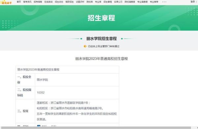Click the 二、院校国标码 row label
198x129 pixels.
tap(24, 92)
